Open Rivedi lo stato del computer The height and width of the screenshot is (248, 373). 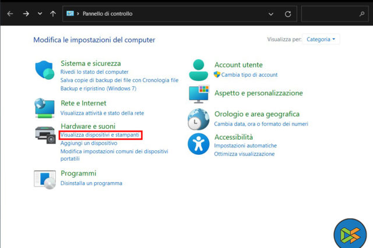pos(94,72)
